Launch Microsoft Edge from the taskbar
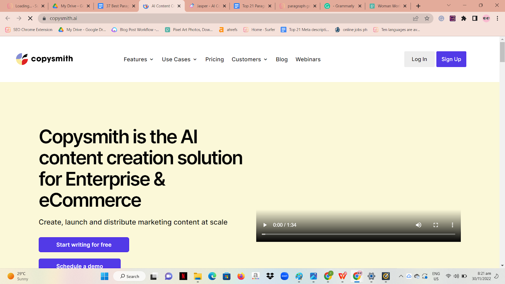 [212, 276]
